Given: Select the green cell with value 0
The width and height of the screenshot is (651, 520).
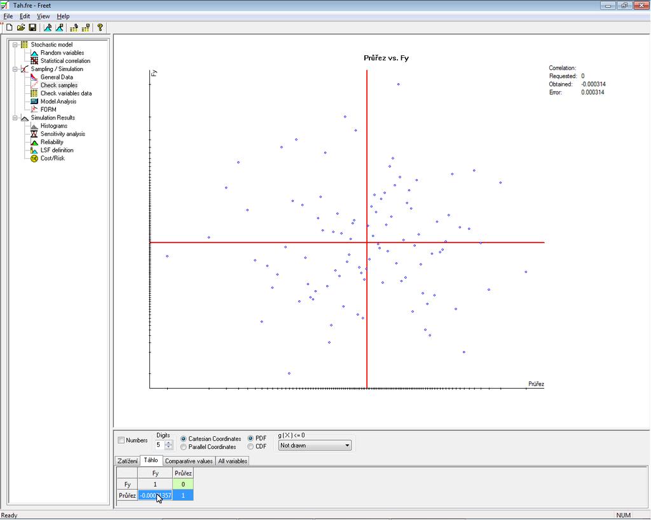Looking at the screenshot, I should (x=183, y=484).
